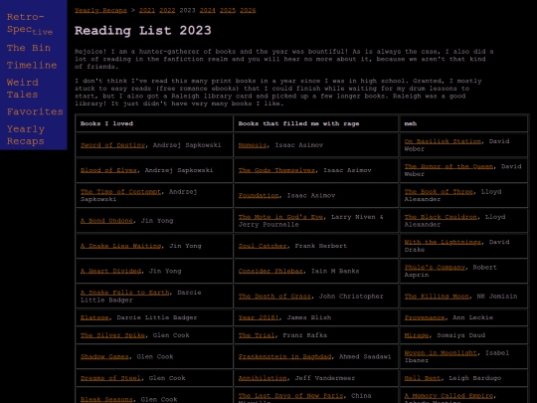
Task: Click the current year 2023 breadcrumb text
Action: [187, 10]
